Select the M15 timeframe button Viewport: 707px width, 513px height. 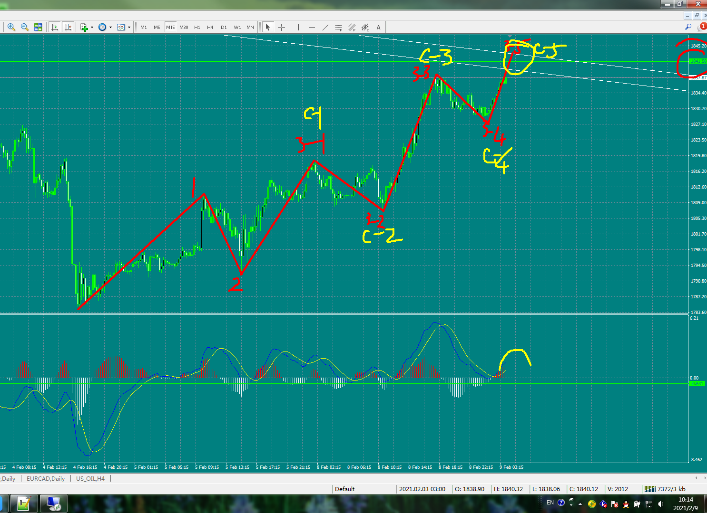(x=170, y=28)
